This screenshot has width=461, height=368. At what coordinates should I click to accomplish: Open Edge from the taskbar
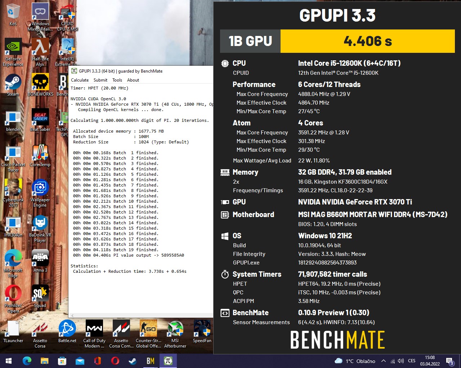click(27, 361)
